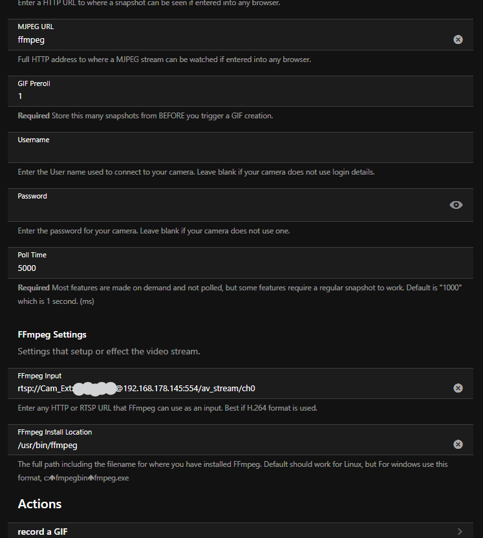483x538 pixels.
Task: Click the Password entry field
Action: [x=226, y=208]
